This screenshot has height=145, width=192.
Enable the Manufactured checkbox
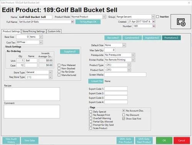point(59,75)
